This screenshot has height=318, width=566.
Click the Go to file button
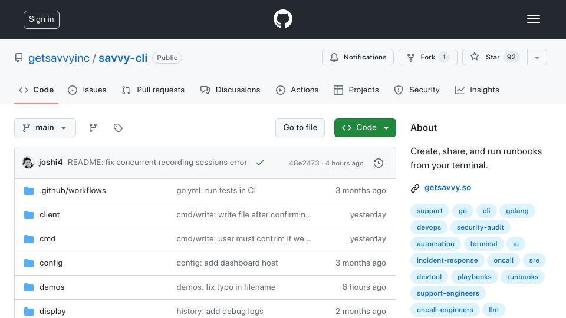pyautogui.click(x=300, y=128)
